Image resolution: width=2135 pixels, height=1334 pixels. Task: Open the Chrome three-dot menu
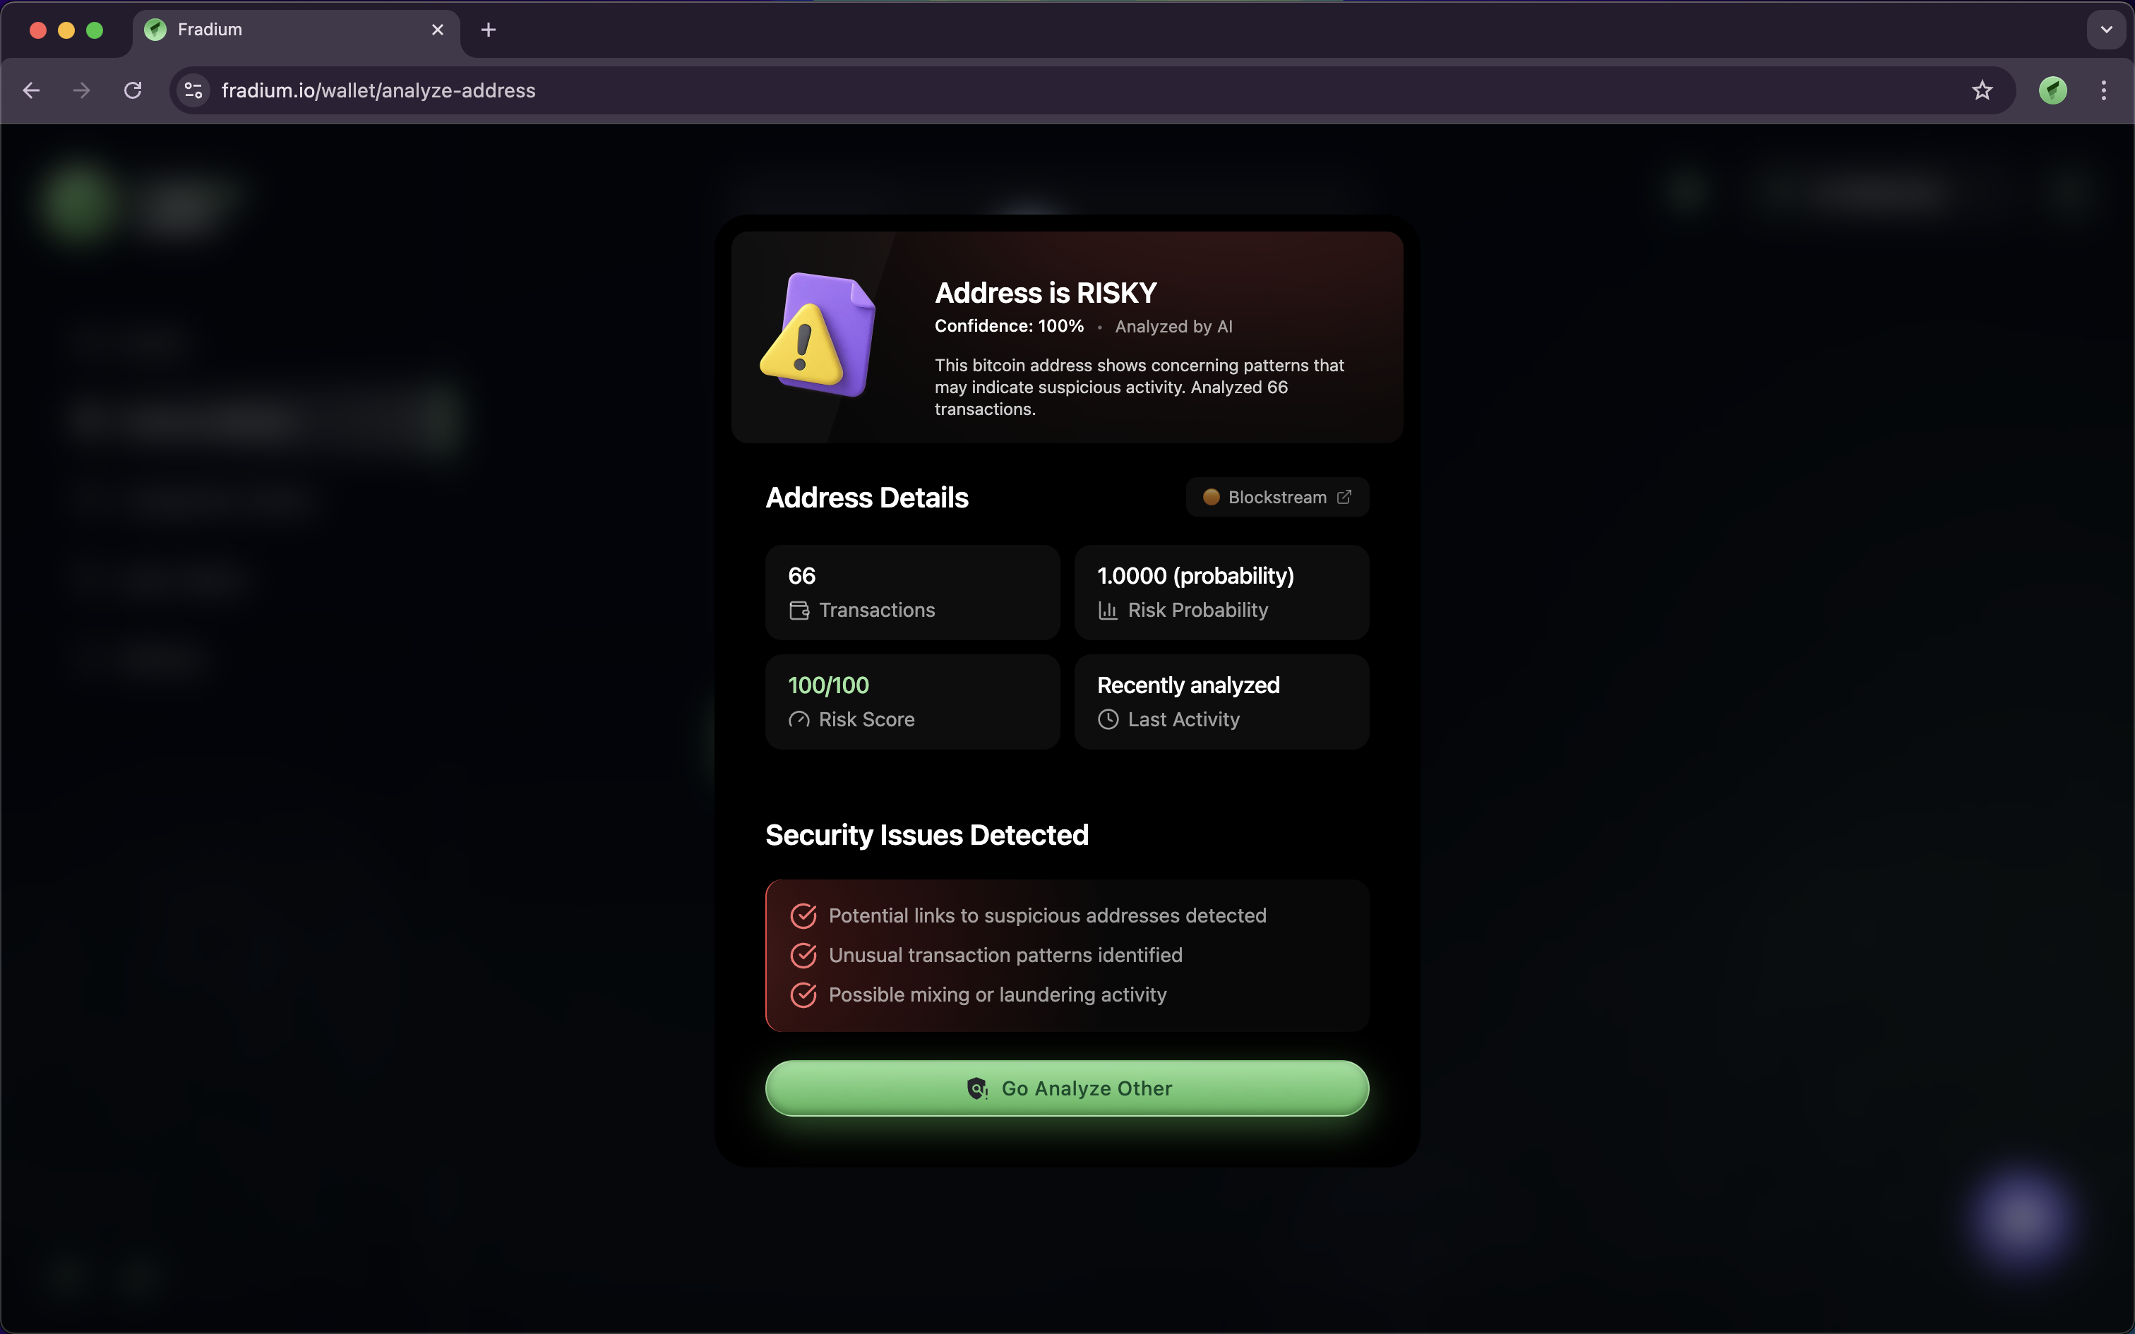[x=2104, y=90]
